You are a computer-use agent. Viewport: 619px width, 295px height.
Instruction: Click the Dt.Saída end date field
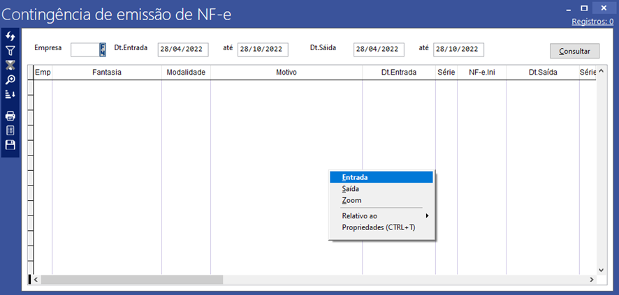[x=458, y=50]
